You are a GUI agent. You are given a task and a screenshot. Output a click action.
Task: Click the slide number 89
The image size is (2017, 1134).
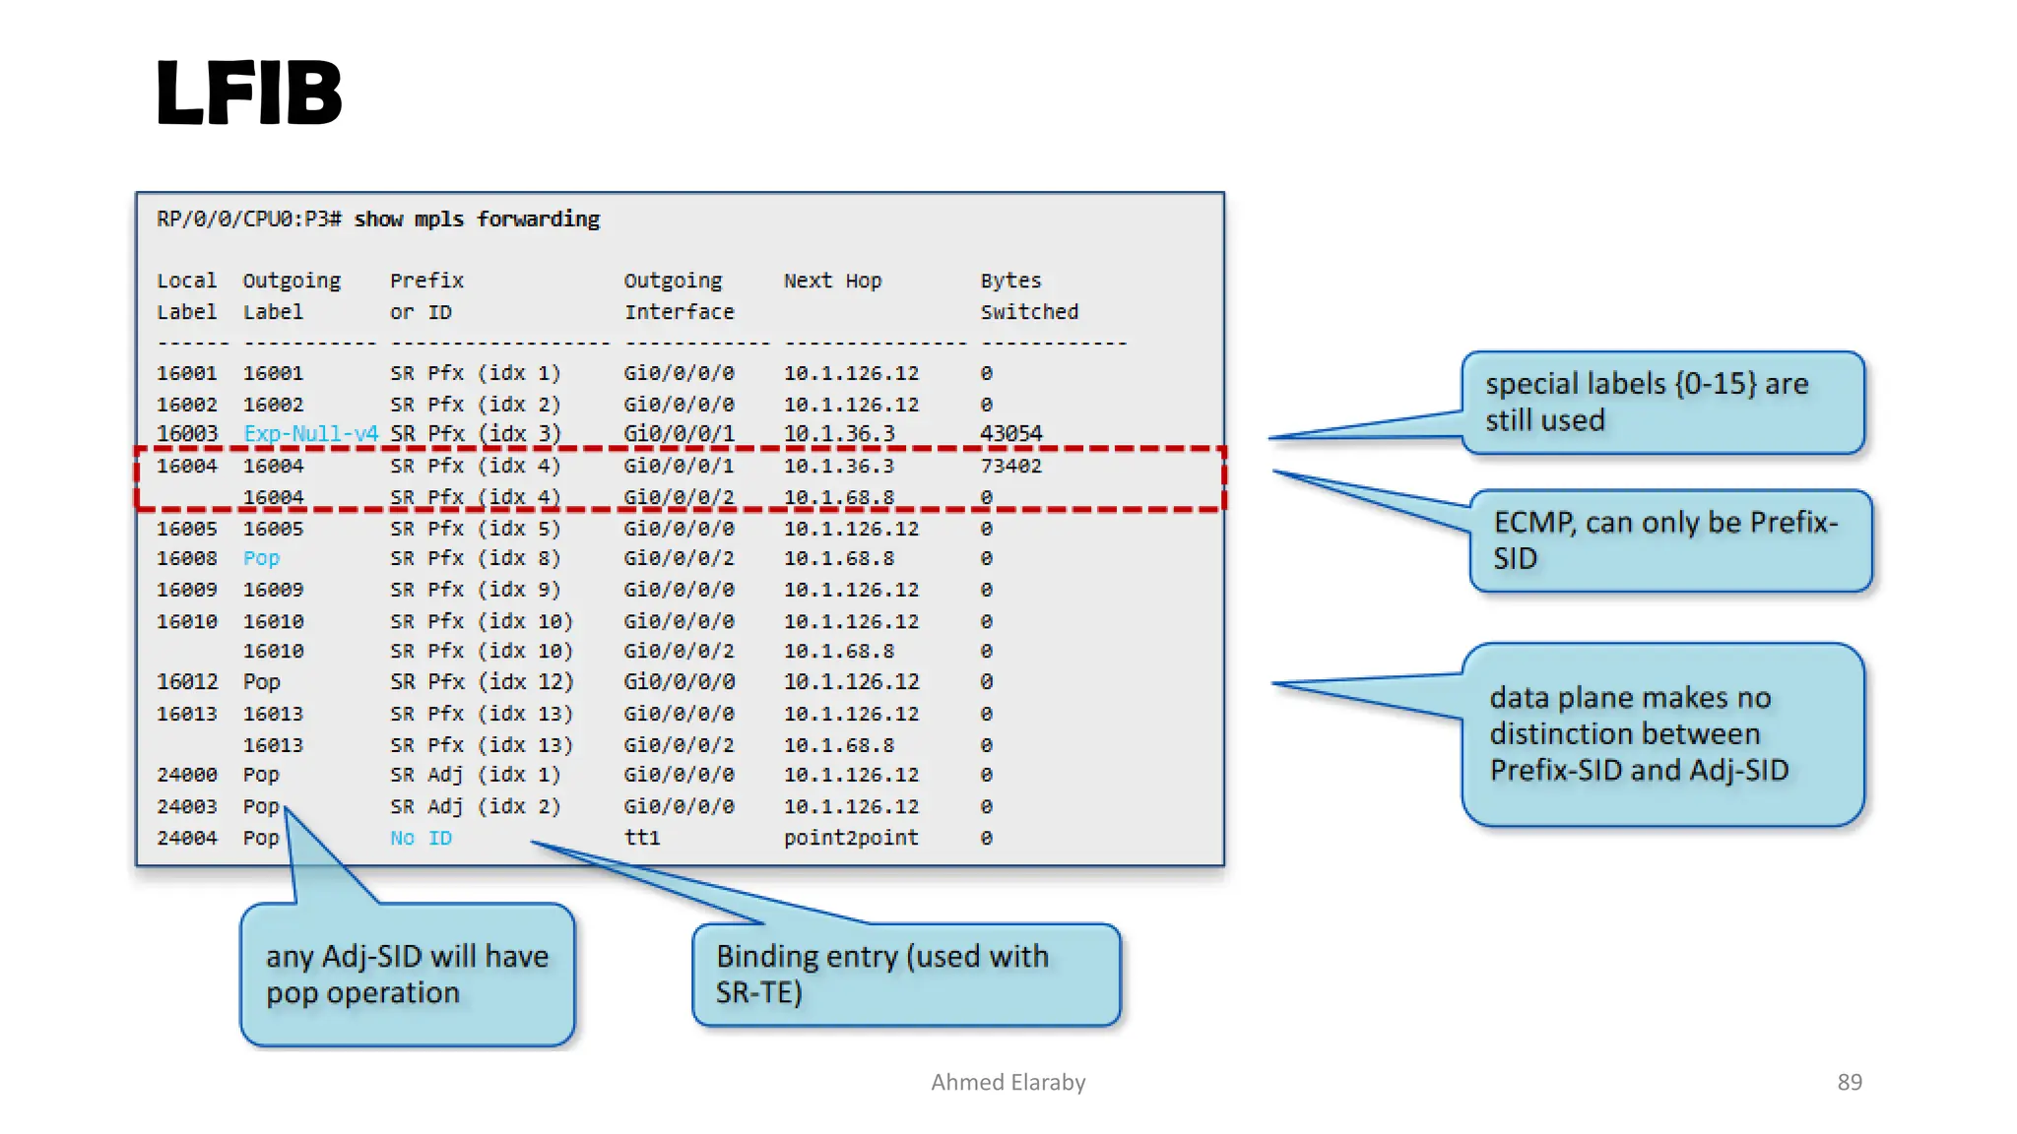pyautogui.click(x=1849, y=1082)
